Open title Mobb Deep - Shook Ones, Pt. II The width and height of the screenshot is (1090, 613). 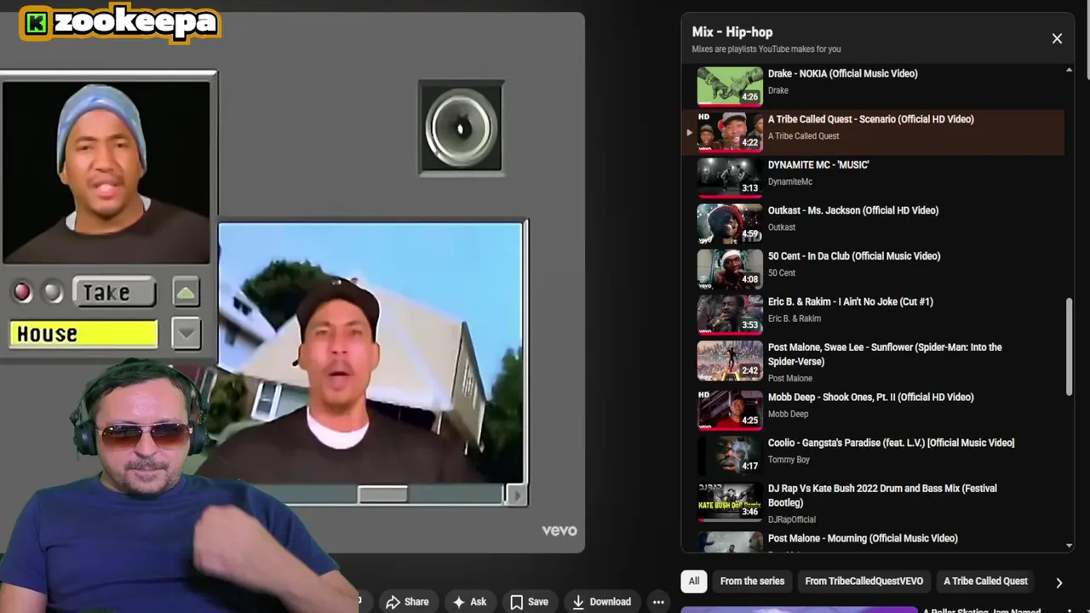tap(870, 398)
